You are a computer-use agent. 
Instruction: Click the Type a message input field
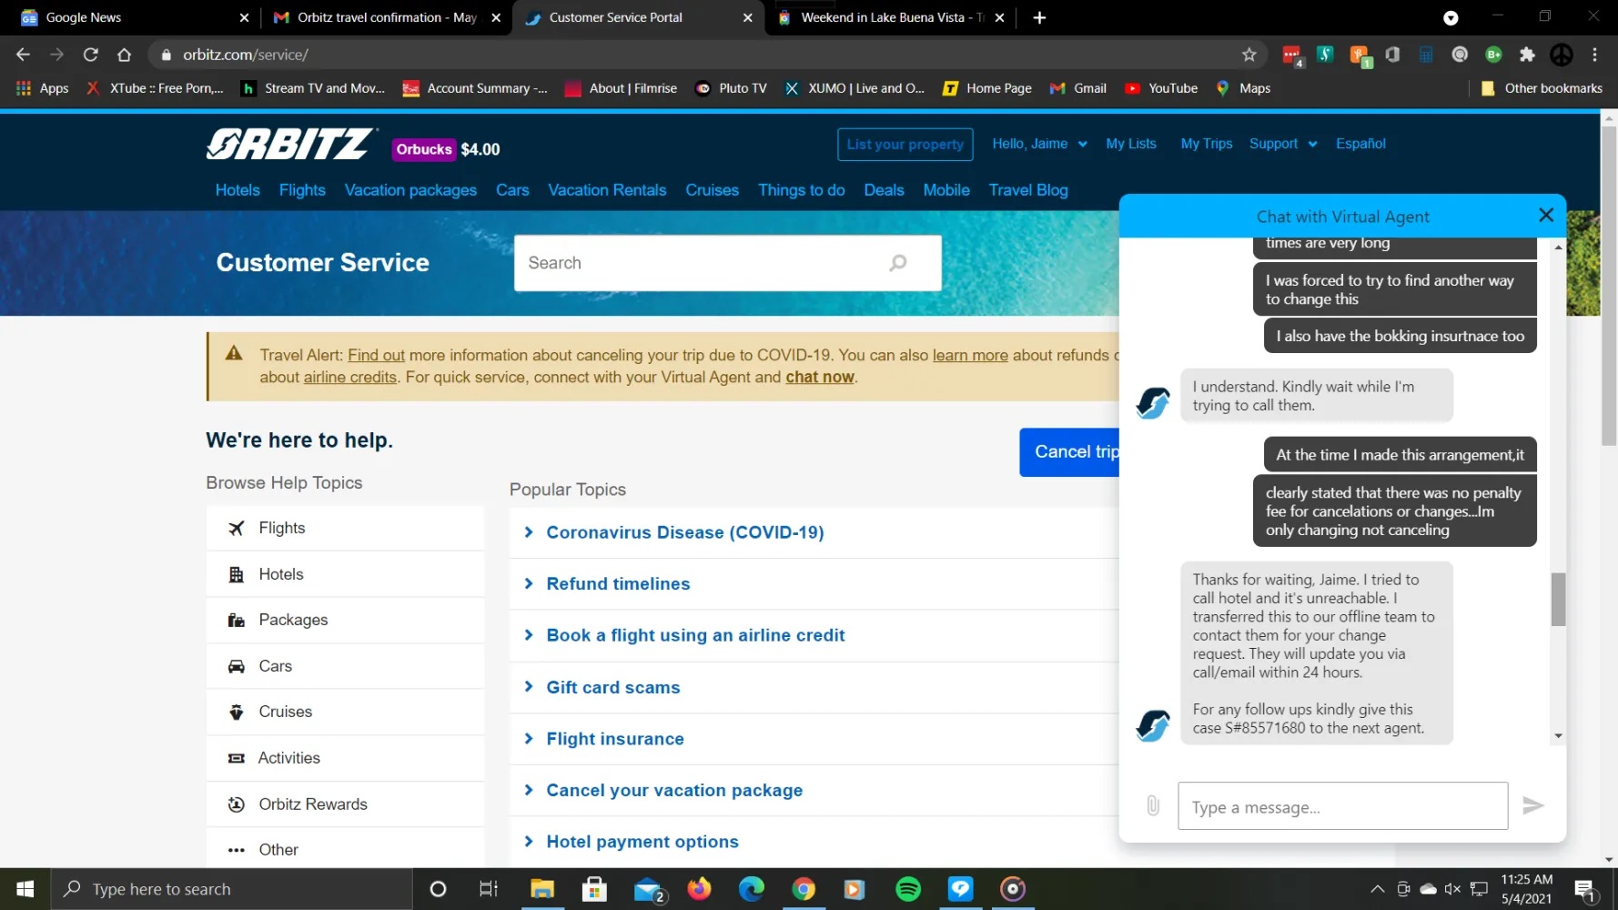click(1342, 806)
